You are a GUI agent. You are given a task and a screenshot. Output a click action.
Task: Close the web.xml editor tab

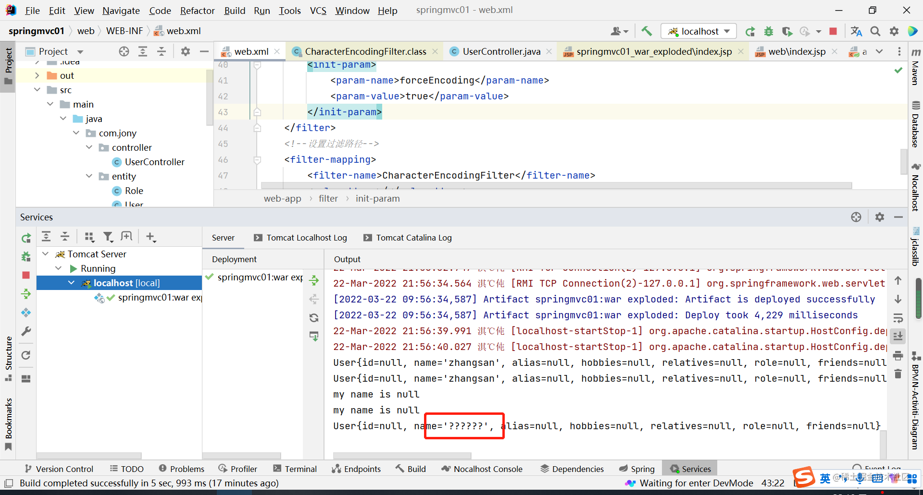click(x=277, y=51)
